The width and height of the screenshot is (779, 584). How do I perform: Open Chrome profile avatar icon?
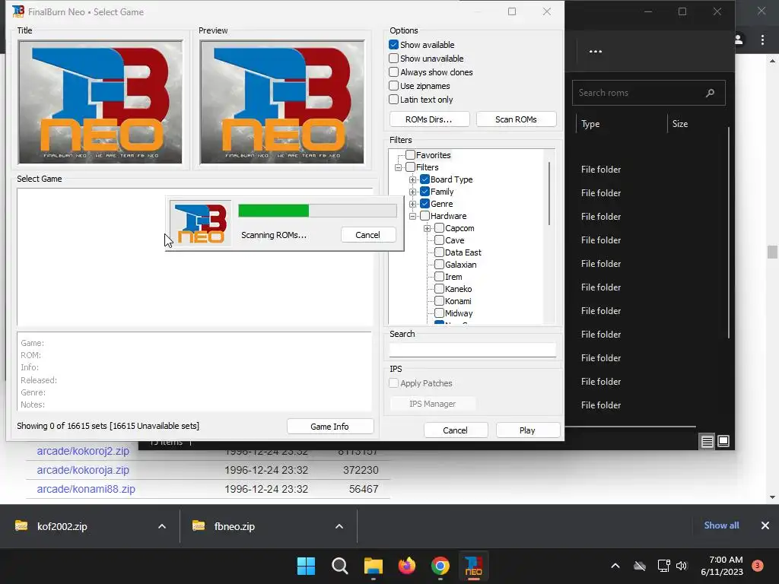click(x=739, y=40)
